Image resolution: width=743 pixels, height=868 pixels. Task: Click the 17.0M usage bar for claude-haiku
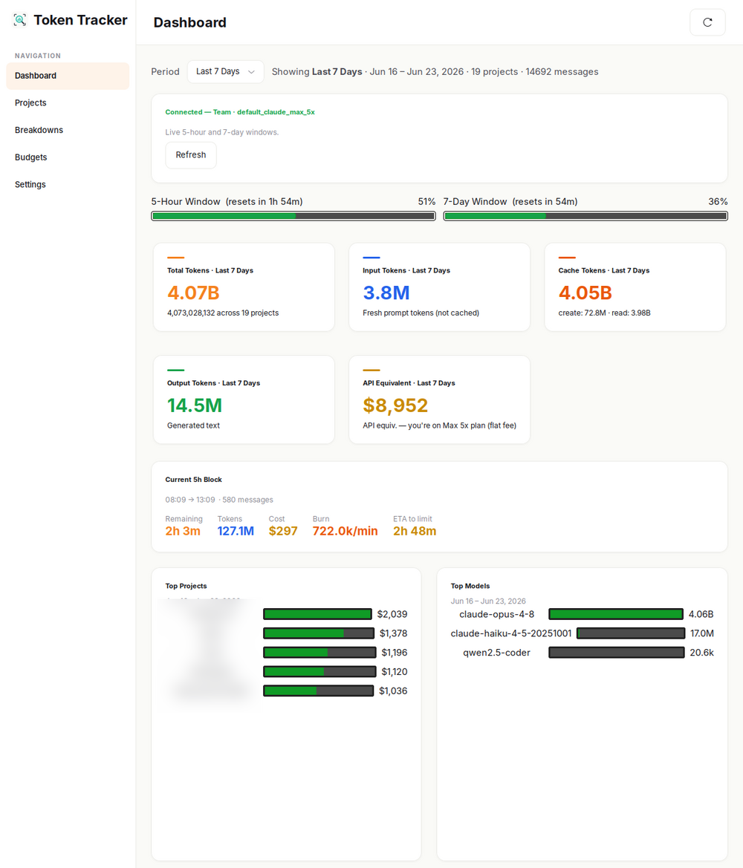(631, 633)
